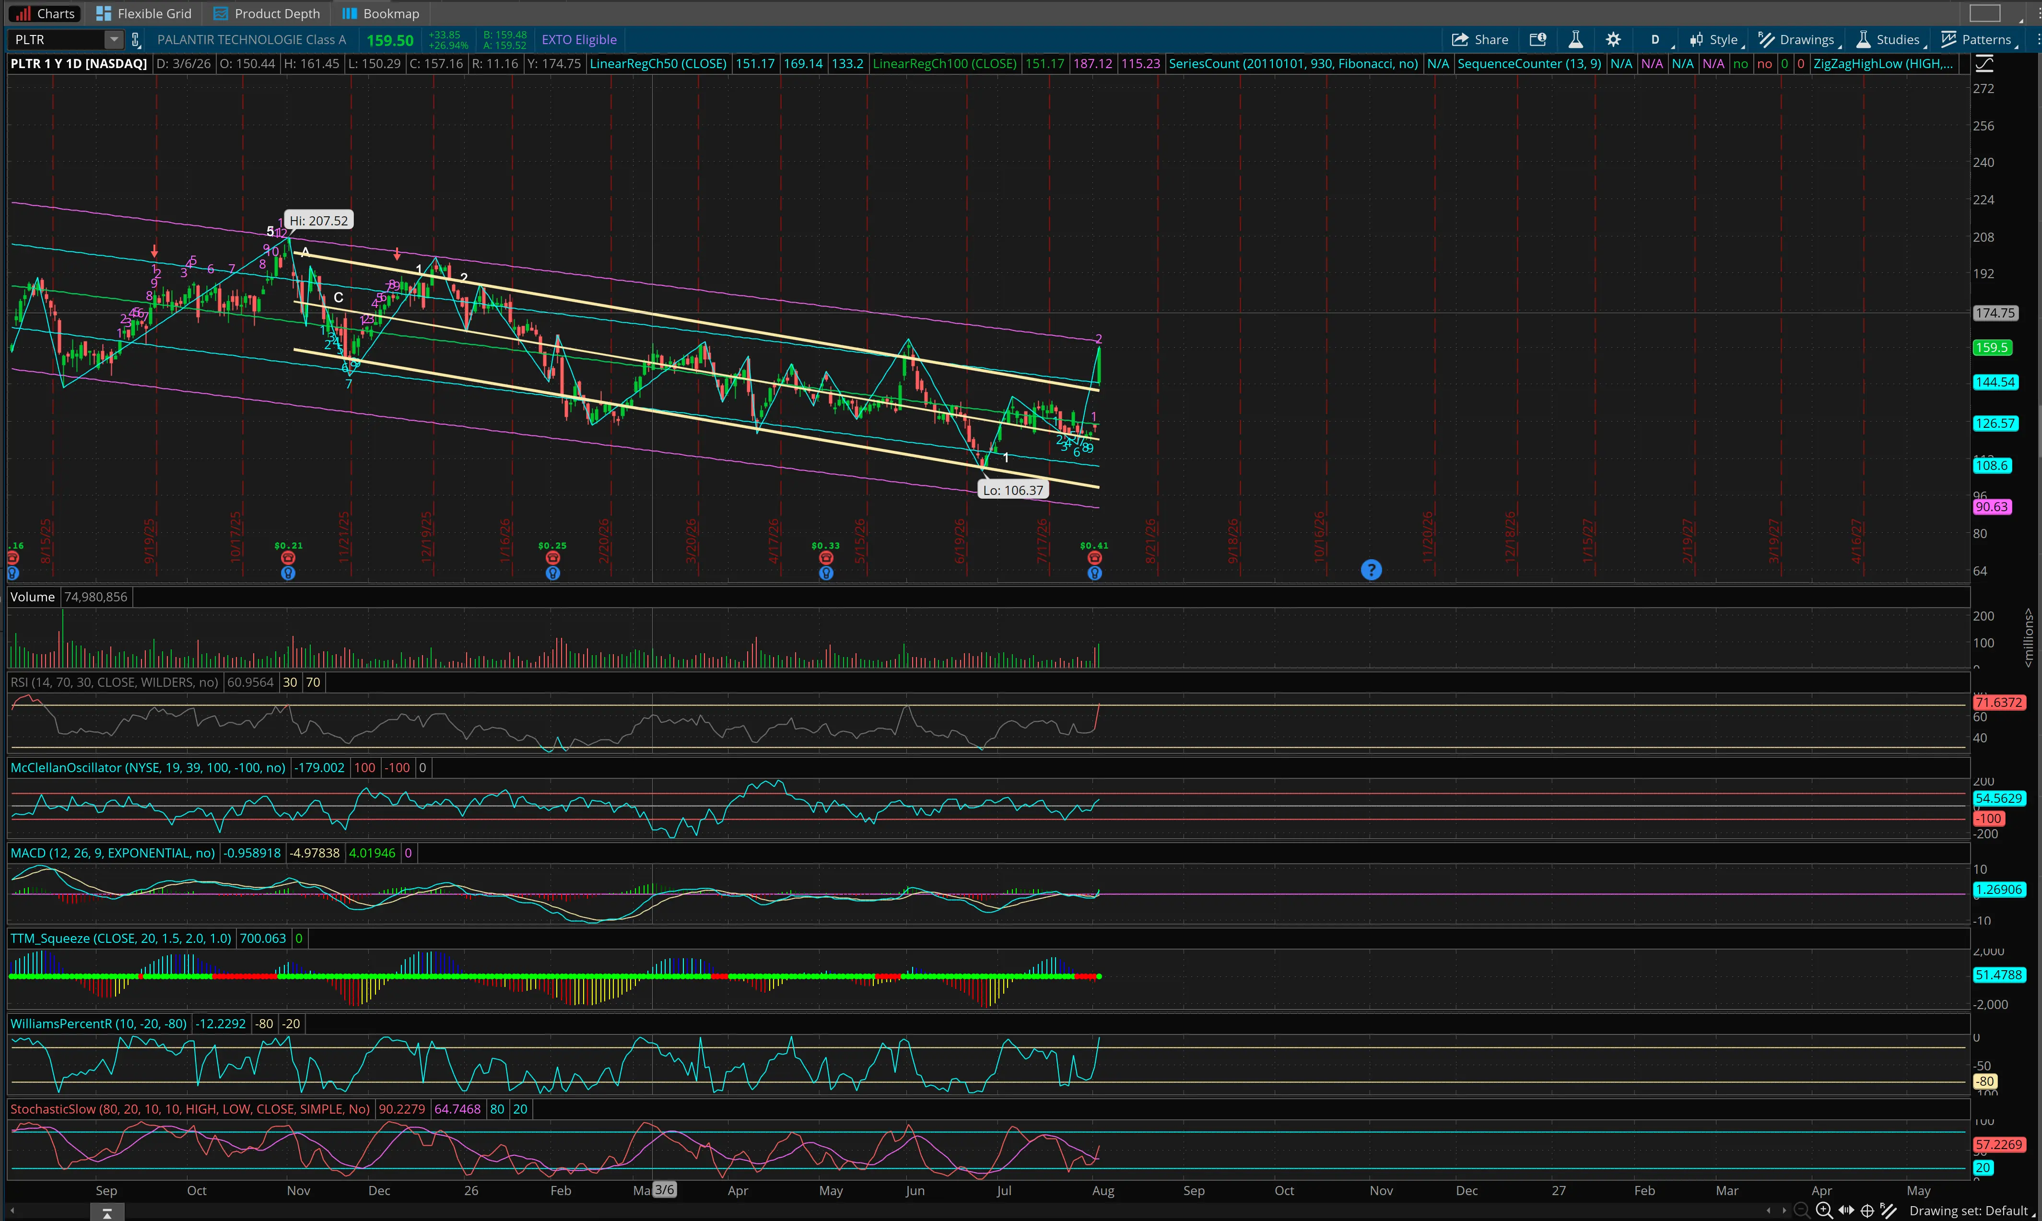
Task: Click the zoom in magnifier icon
Action: [x=1824, y=1210]
